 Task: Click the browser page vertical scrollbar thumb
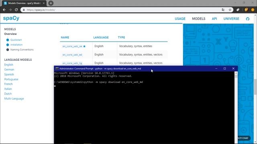(255, 86)
